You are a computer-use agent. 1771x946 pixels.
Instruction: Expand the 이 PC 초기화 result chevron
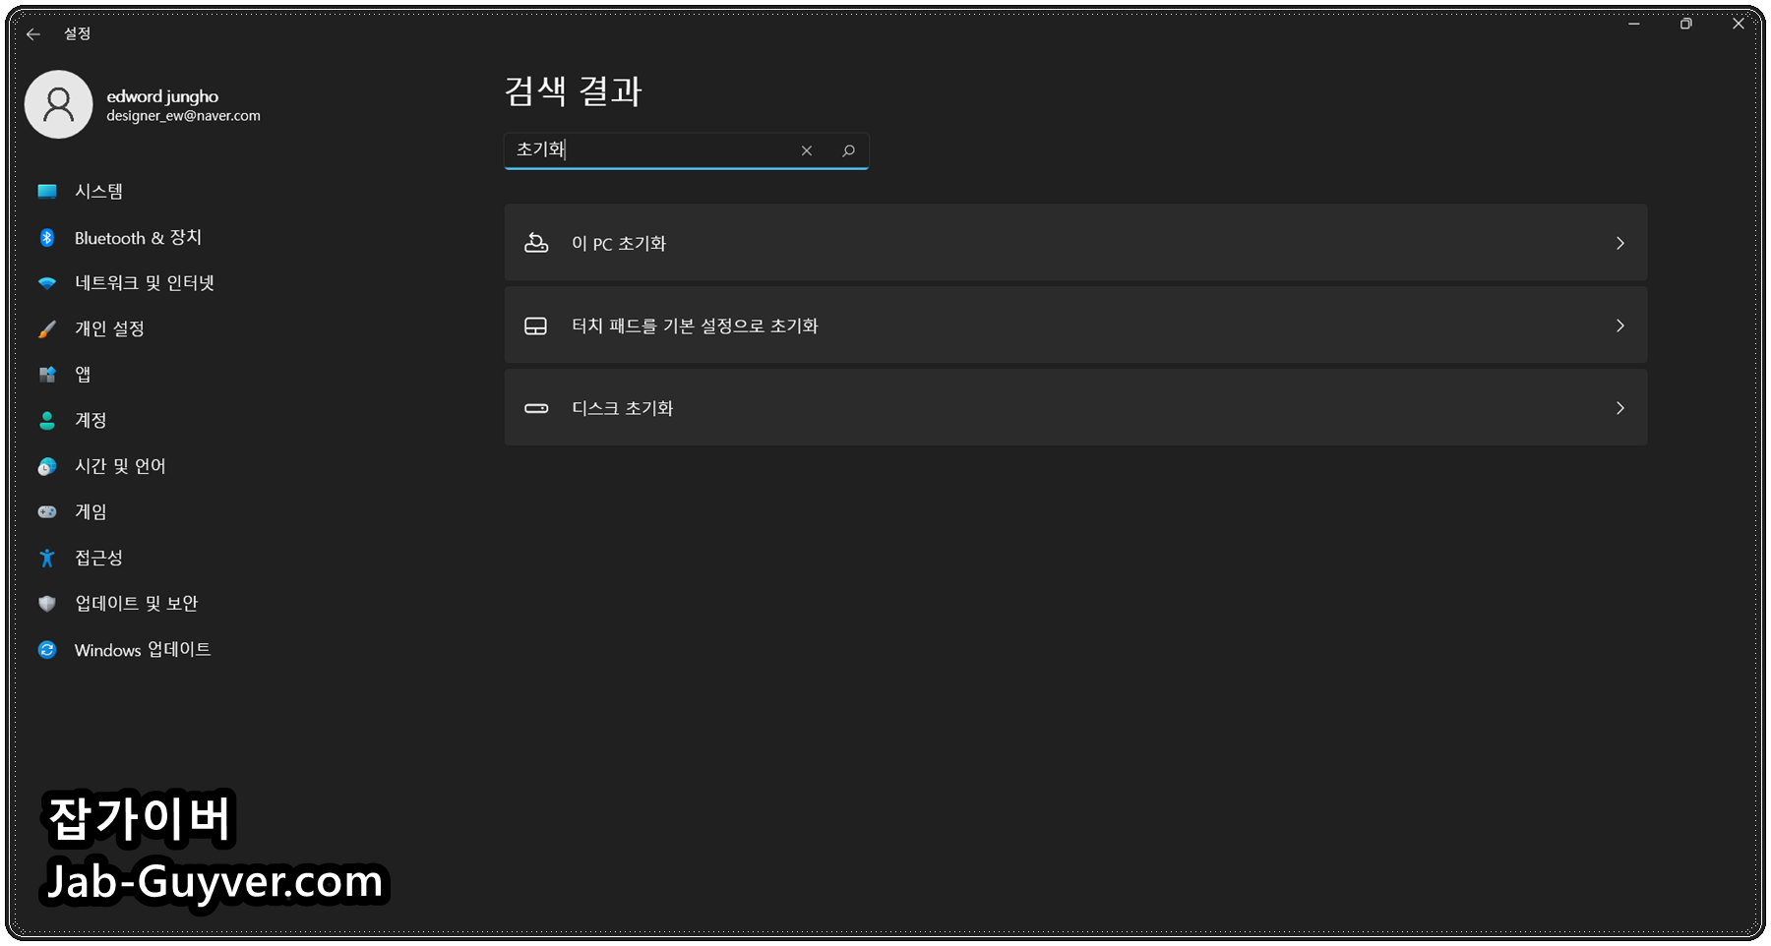coord(1619,243)
